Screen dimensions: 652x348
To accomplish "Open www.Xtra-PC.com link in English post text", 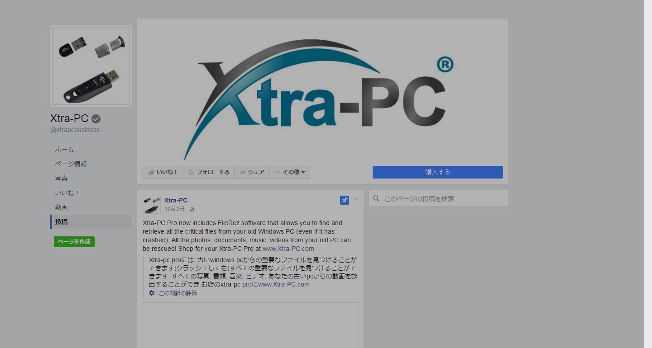I will (x=288, y=249).
